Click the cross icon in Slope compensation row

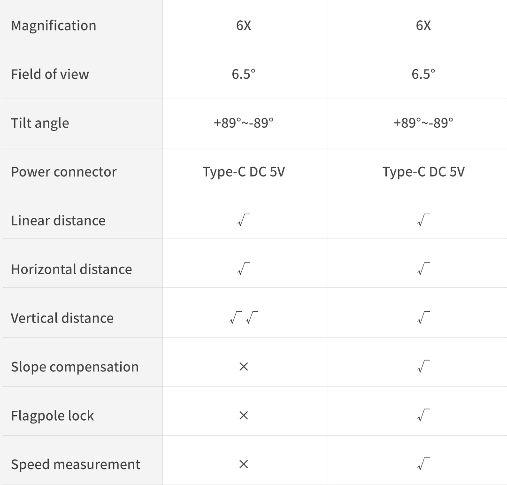click(243, 367)
